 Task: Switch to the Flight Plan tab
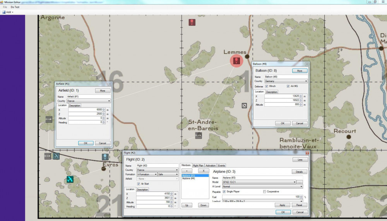pyautogui.click(x=198, y=165)
